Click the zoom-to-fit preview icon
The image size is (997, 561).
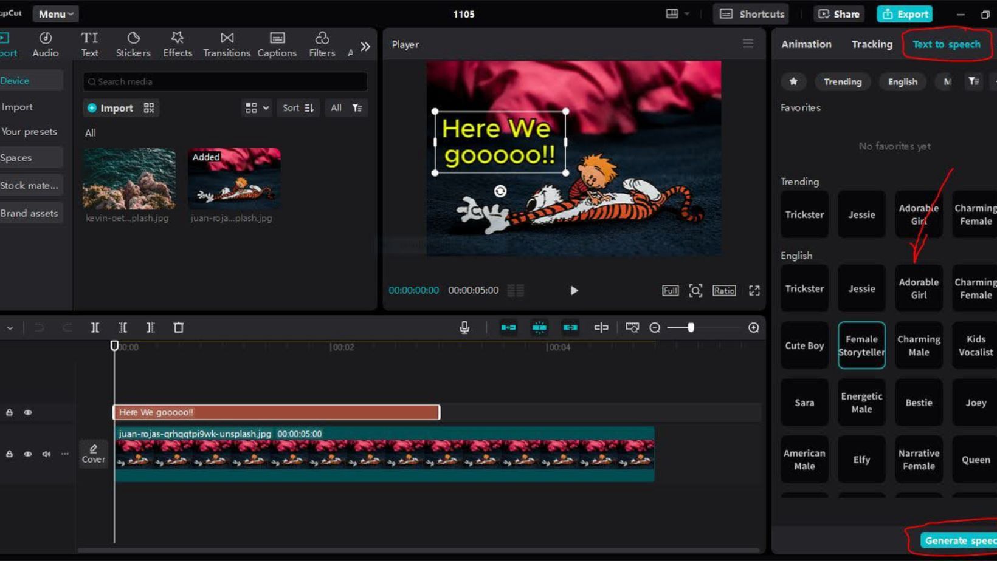click(695, 290)
